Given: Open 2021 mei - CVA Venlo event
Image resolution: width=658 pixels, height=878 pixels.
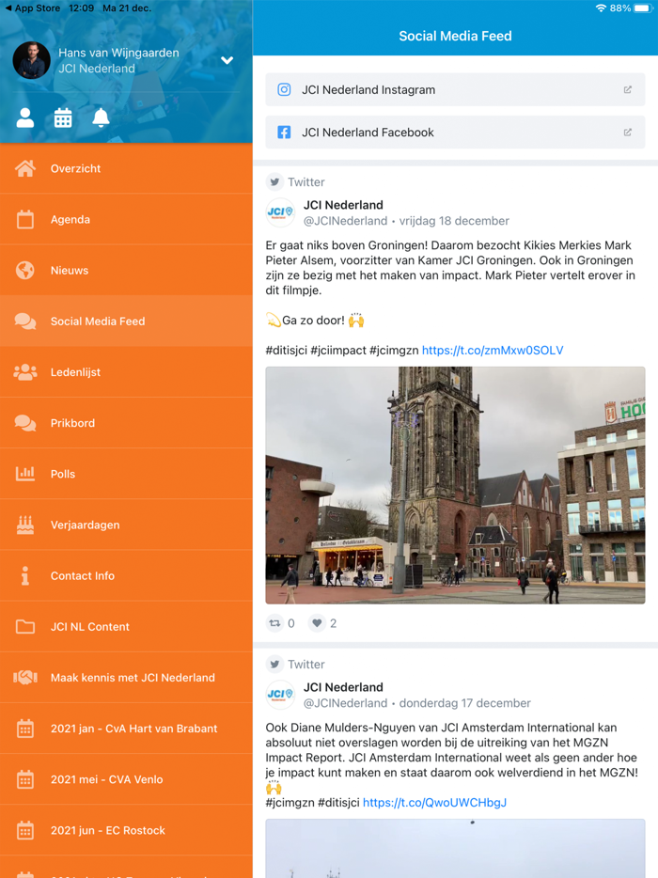Looking at the screenshot, I should pos(126,780).
